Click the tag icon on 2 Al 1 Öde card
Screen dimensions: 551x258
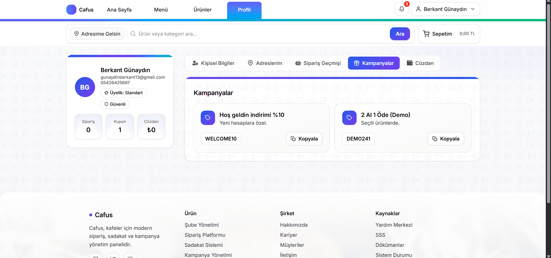coord(349,118)
